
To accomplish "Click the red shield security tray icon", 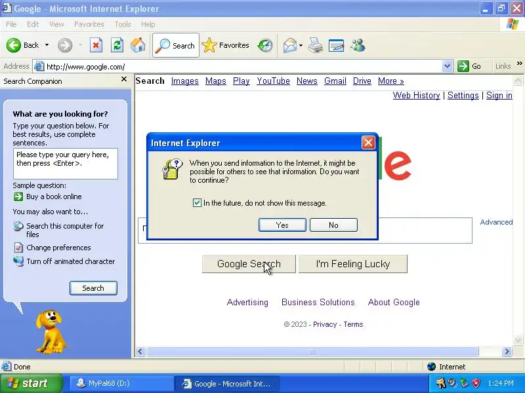I will tap(476, 383).
